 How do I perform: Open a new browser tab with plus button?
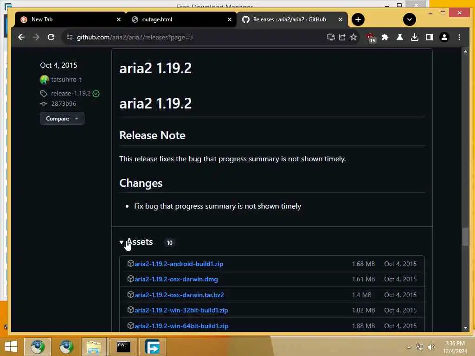pyautogui.click(x=358, y=19)
